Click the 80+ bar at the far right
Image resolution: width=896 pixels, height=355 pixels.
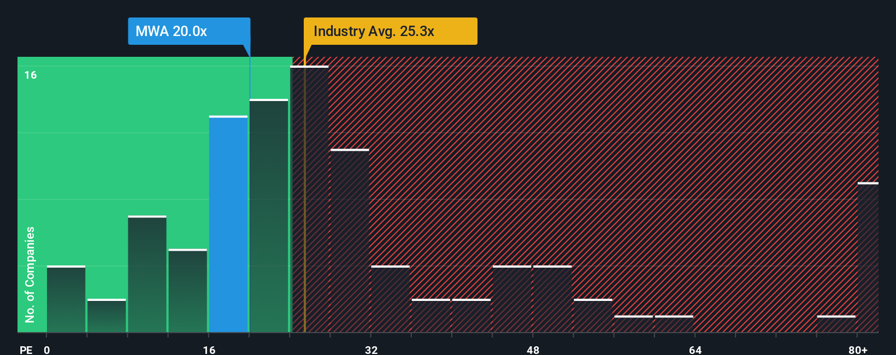coord(868,257)
